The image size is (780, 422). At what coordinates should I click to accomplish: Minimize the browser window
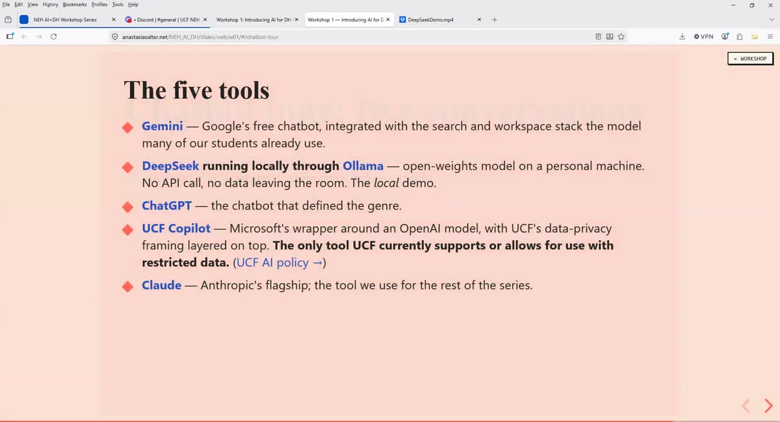pyautogui.click(x=734, y=5)
